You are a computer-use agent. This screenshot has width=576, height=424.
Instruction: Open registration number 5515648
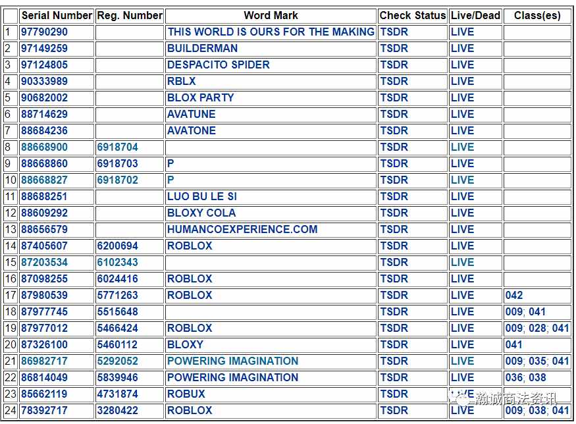tap(118, 311)
